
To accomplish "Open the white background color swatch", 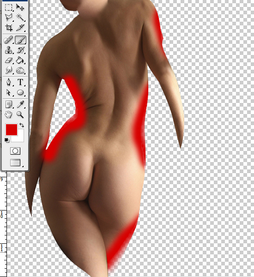I will [x=21, y=138].
